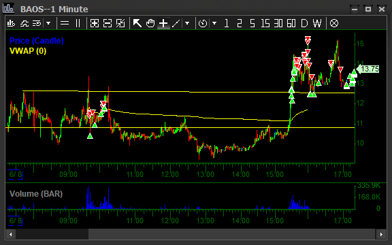Click the zoom in plus-box icon

pyautogui.click(x=95, y=24)
